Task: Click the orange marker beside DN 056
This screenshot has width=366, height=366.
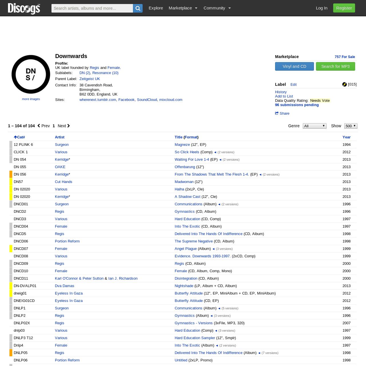Action: tap(11, 174)
